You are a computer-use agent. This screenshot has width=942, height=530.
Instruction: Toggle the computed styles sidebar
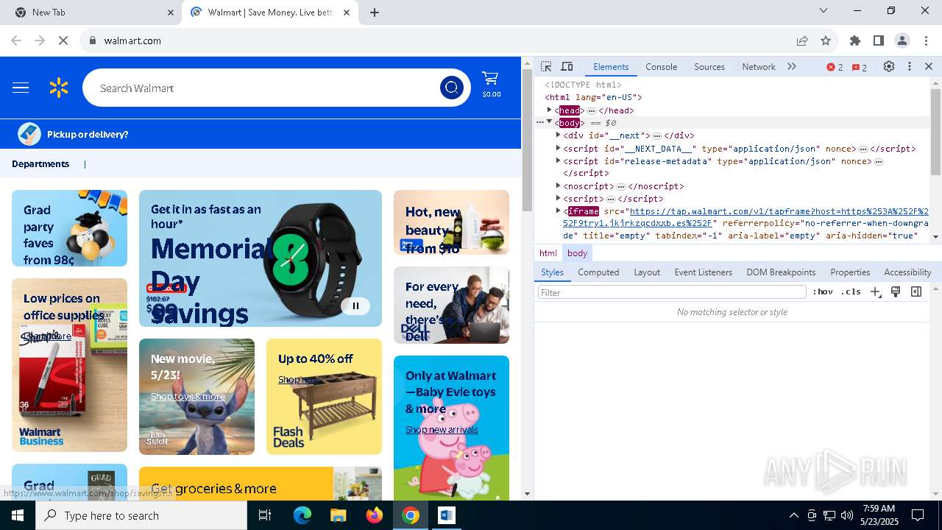[916, 292]
